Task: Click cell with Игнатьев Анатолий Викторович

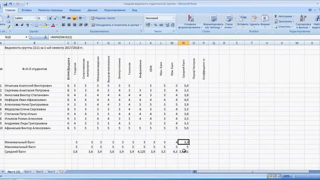Action: click(x=34, y=85)
